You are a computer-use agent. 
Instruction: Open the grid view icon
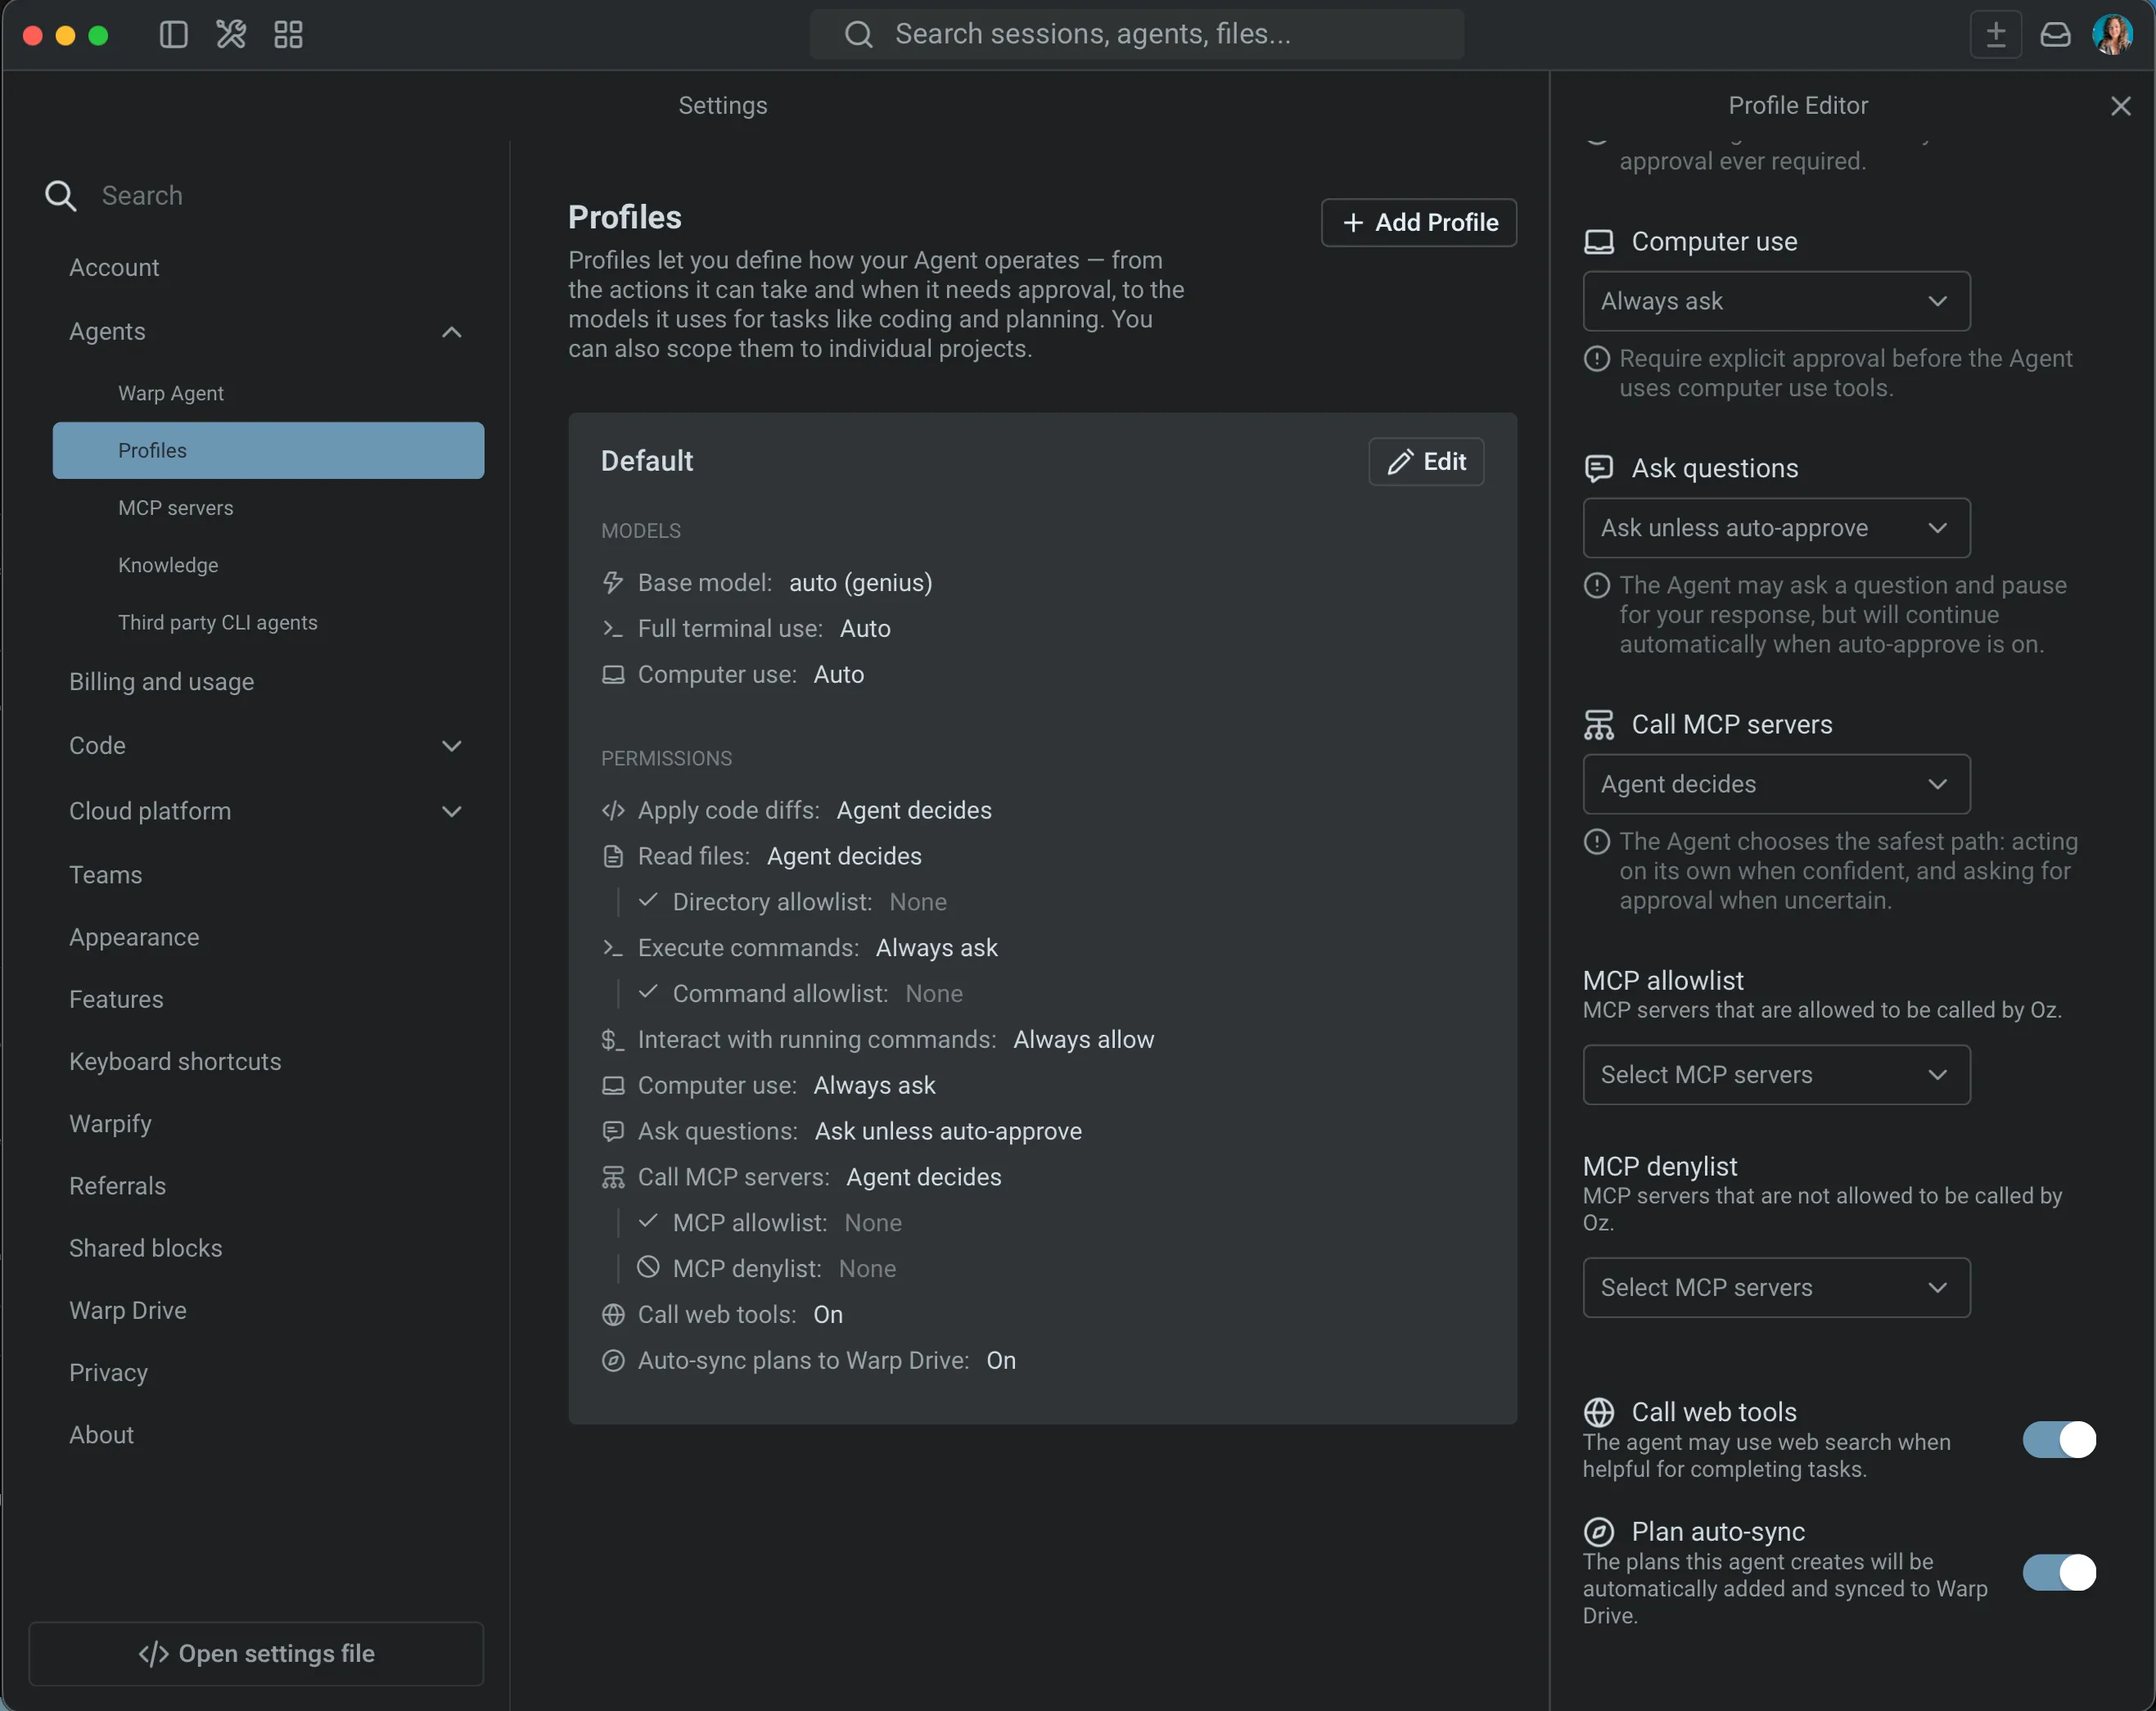289,35
